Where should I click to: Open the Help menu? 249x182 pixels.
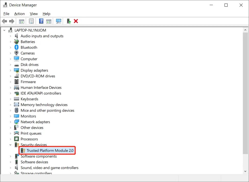tap(46, 14)
